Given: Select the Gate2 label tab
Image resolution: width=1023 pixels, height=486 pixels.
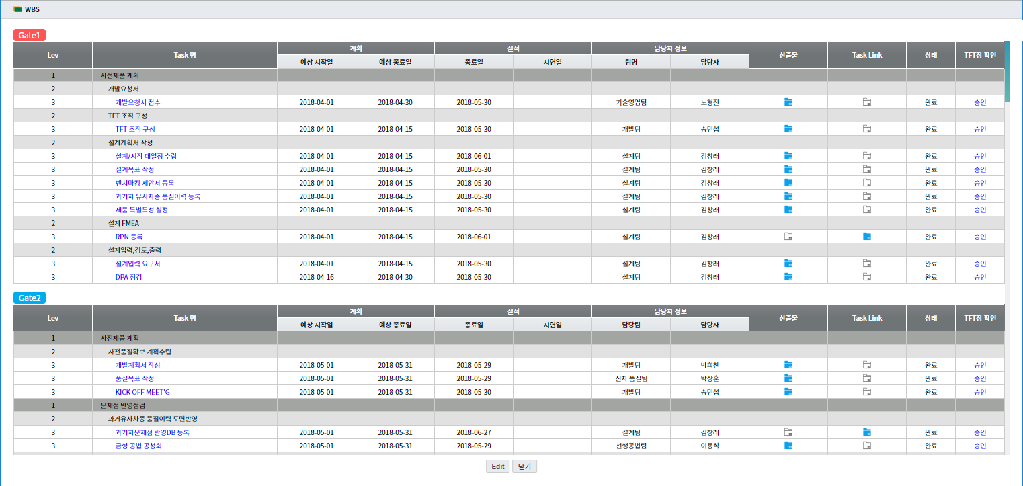Looking at the screenshot, I should [x=30, y=298].
